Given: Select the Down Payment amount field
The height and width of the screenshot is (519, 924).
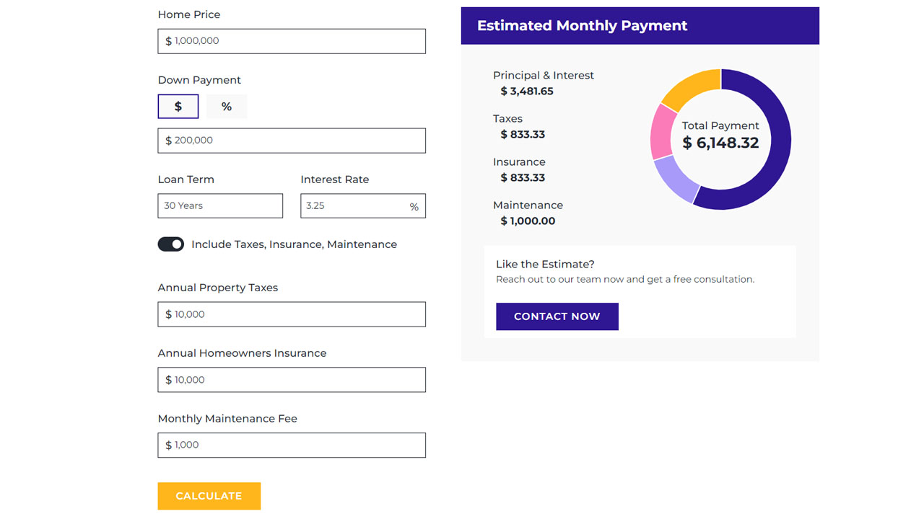Looking at the screenshot, I should 291,140.
